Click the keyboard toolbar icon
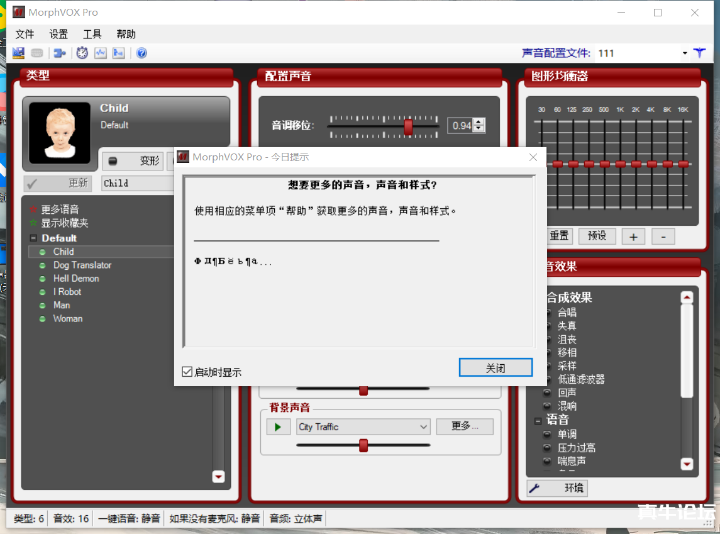Image resolution: width=720 pixels, height=534 pixels. (36, 53)
